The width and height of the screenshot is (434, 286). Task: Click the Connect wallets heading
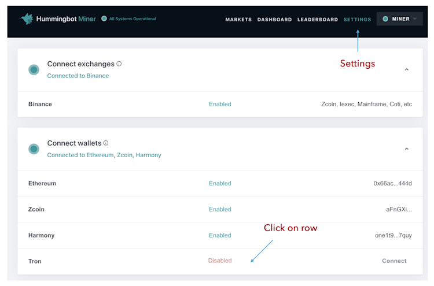tap(74, 143)
